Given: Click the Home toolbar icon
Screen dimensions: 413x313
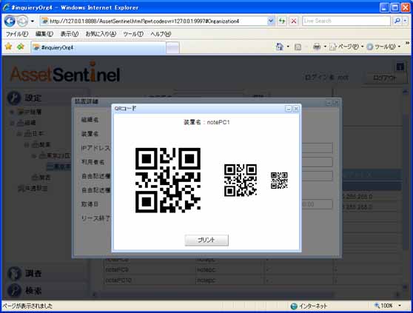Looking at the screenshot, I should (x=280, y=47).
